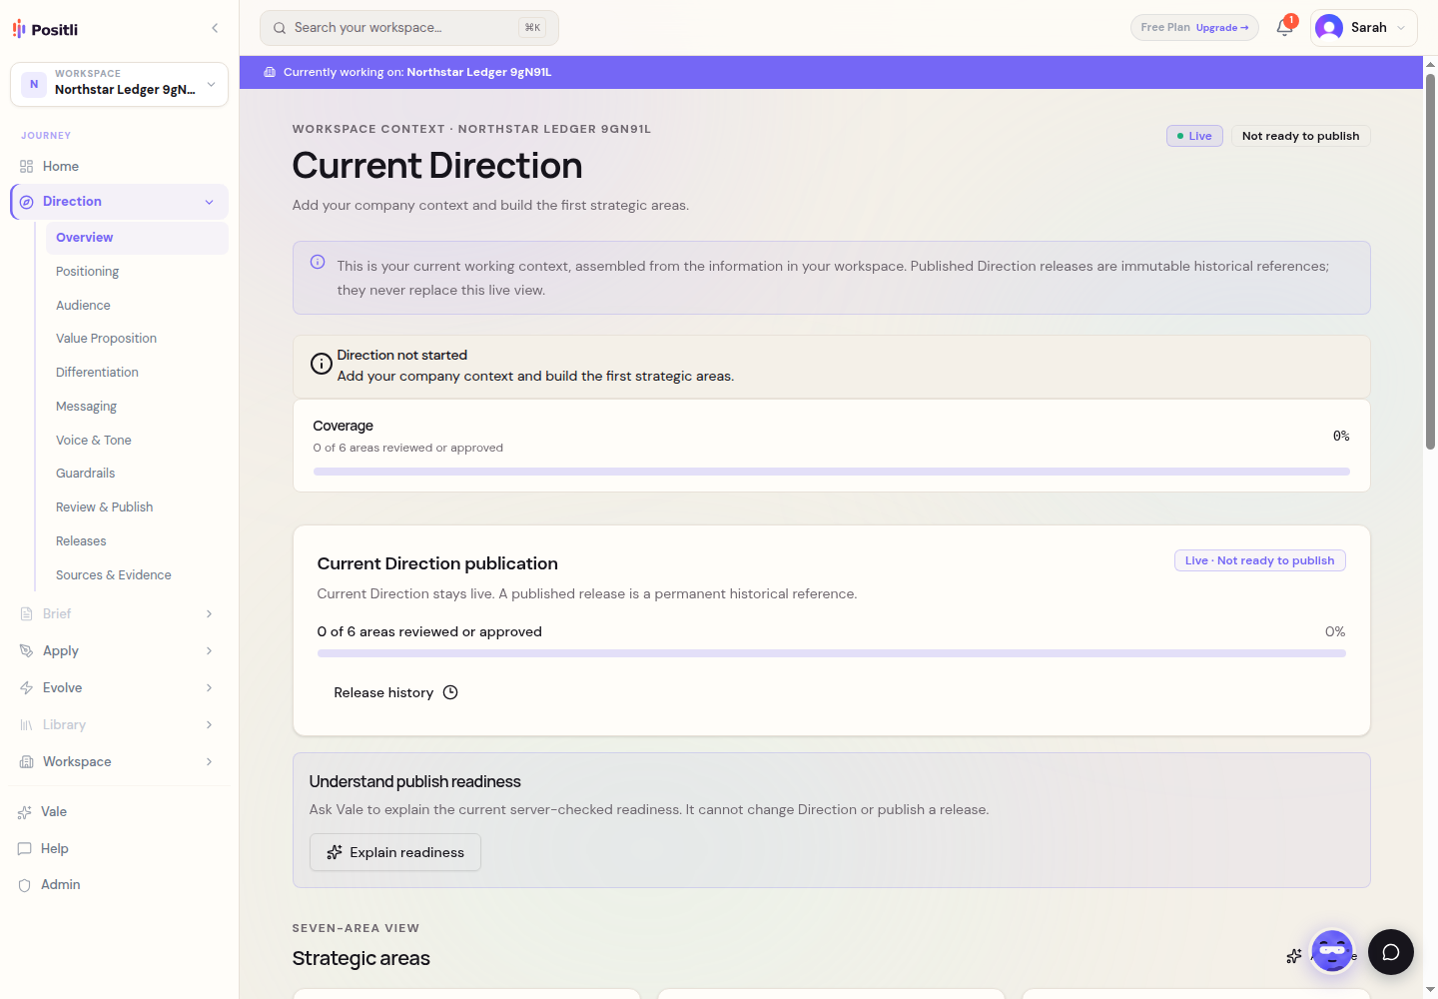
Task: Click the Upgrade link
Action: click(1222, 28)
